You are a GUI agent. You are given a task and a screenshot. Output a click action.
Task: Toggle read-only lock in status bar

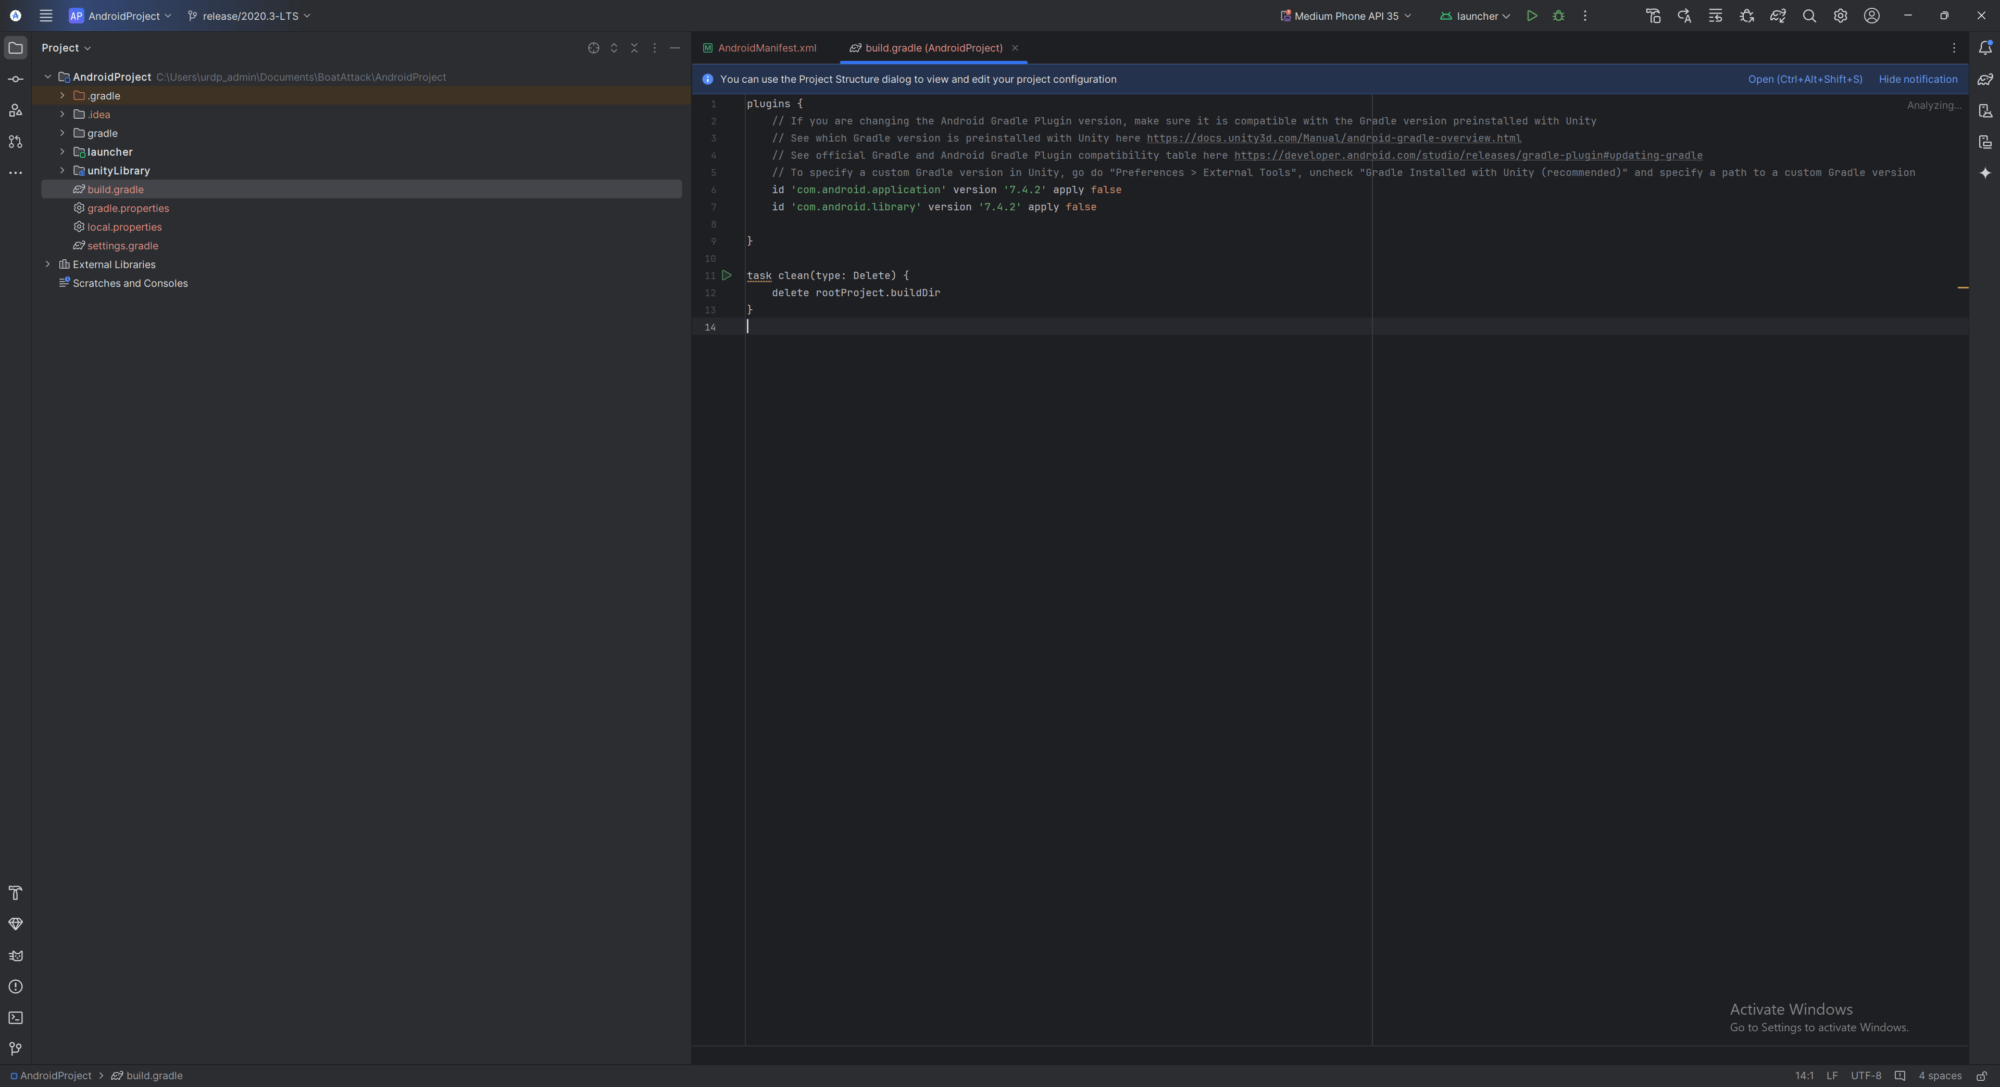1981,1076
